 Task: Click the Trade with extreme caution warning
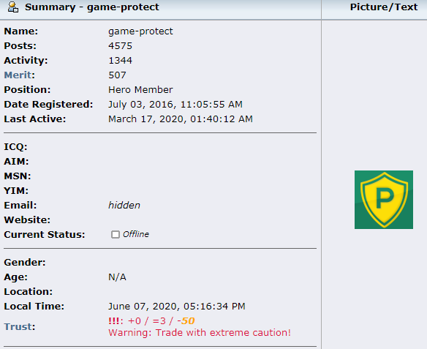[200, 333]
